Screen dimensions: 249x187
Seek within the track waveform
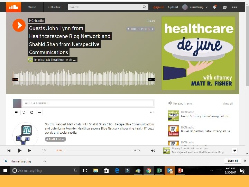(84, 78)
